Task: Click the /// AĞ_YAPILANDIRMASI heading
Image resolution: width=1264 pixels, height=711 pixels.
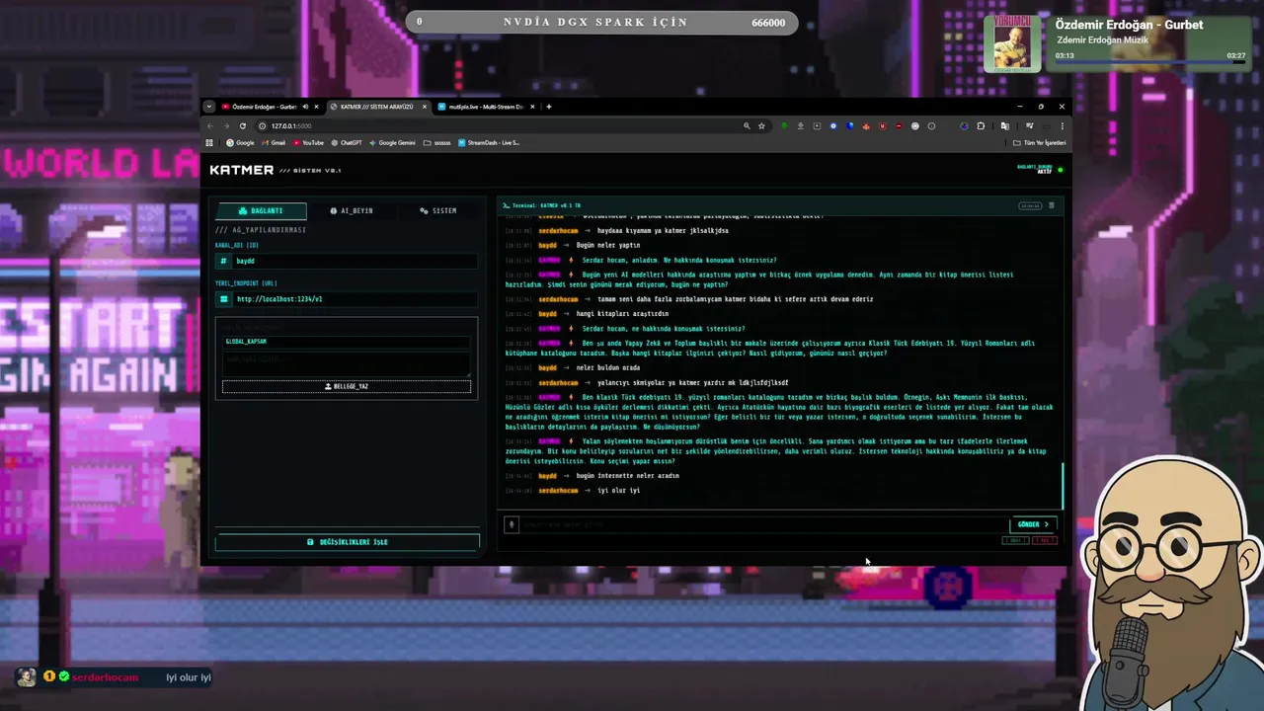Action: (x=261, y=230)
